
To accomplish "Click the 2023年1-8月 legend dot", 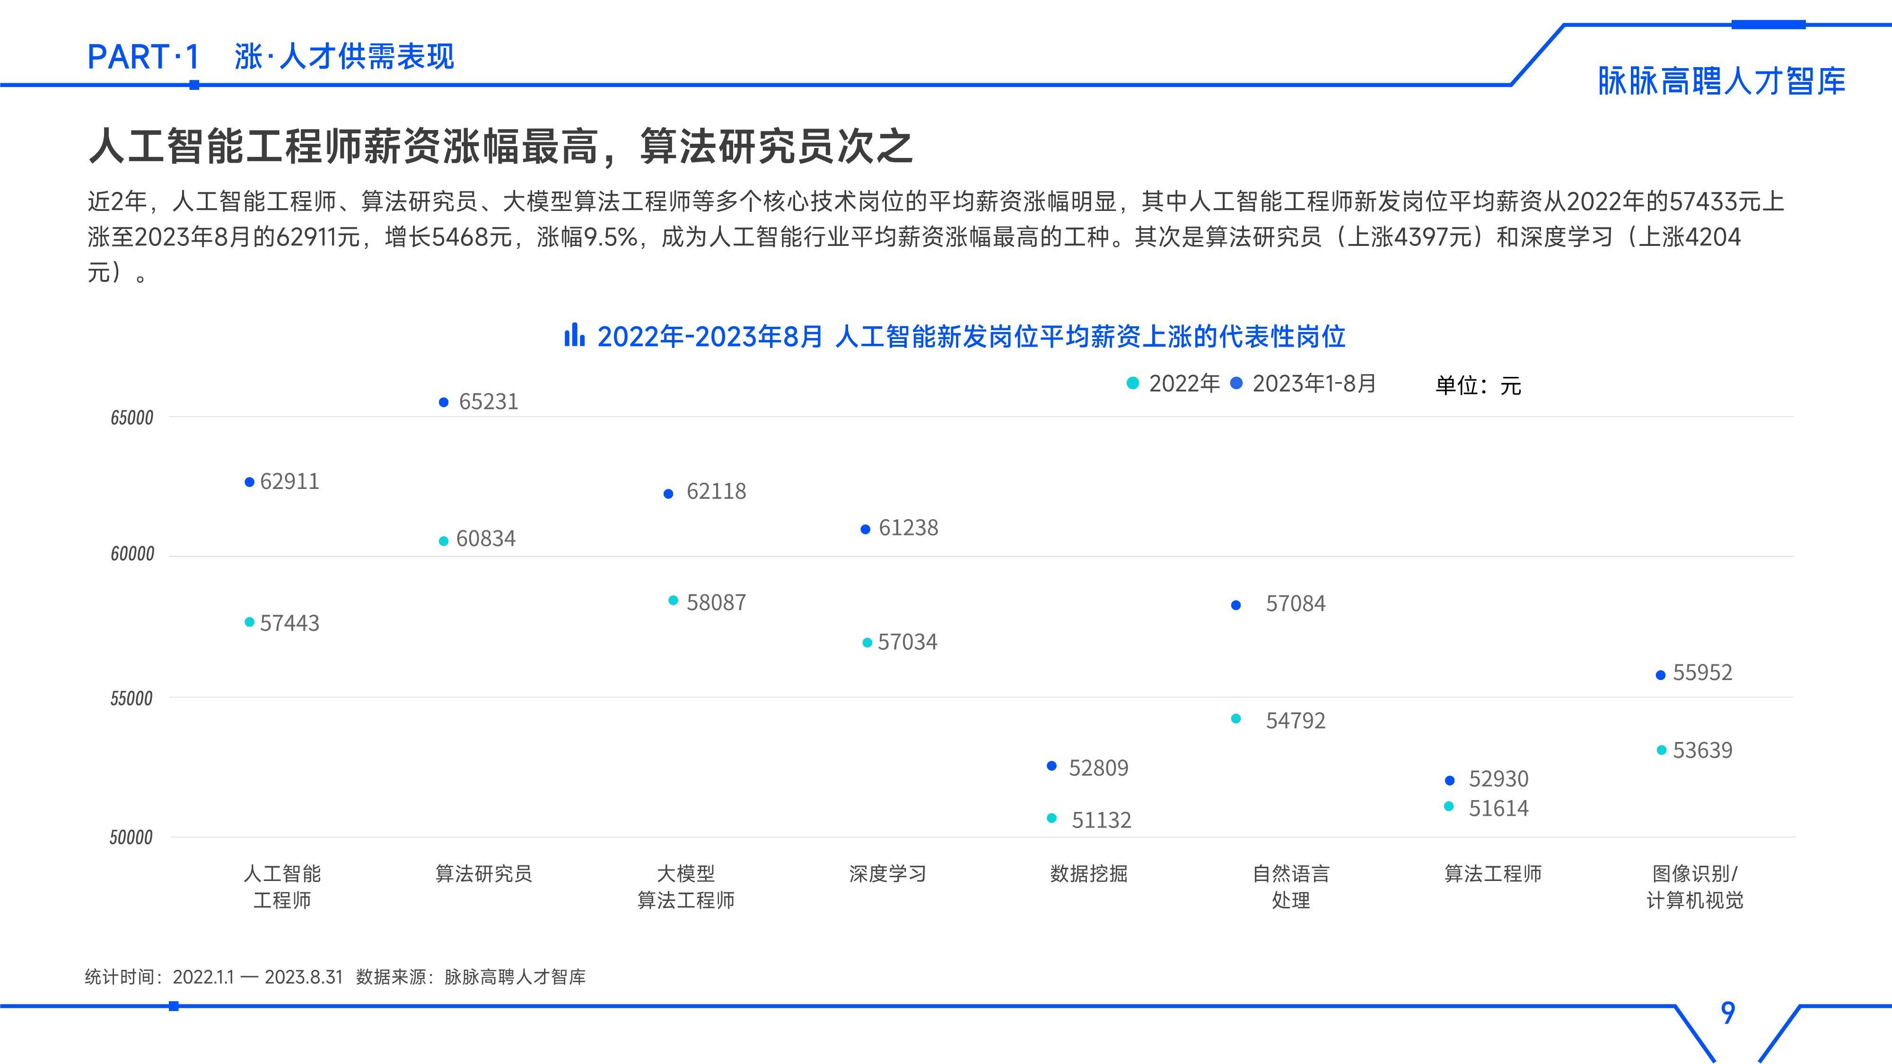I will (1236, 384).
